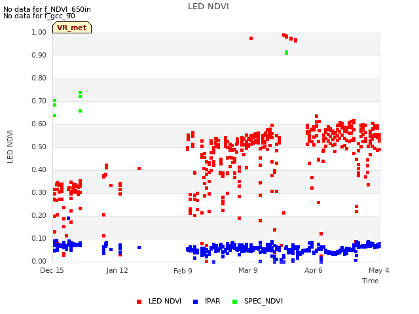The image size is (419, 314).
Task: Click the 0.00 y-axis tick label
Action: click(39, 262)
